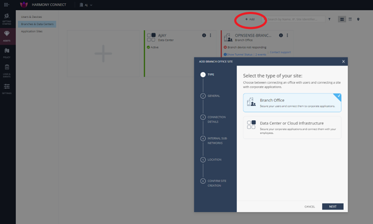
Task: Open Getting Started in sidebar
Action: tap(7, 19)
